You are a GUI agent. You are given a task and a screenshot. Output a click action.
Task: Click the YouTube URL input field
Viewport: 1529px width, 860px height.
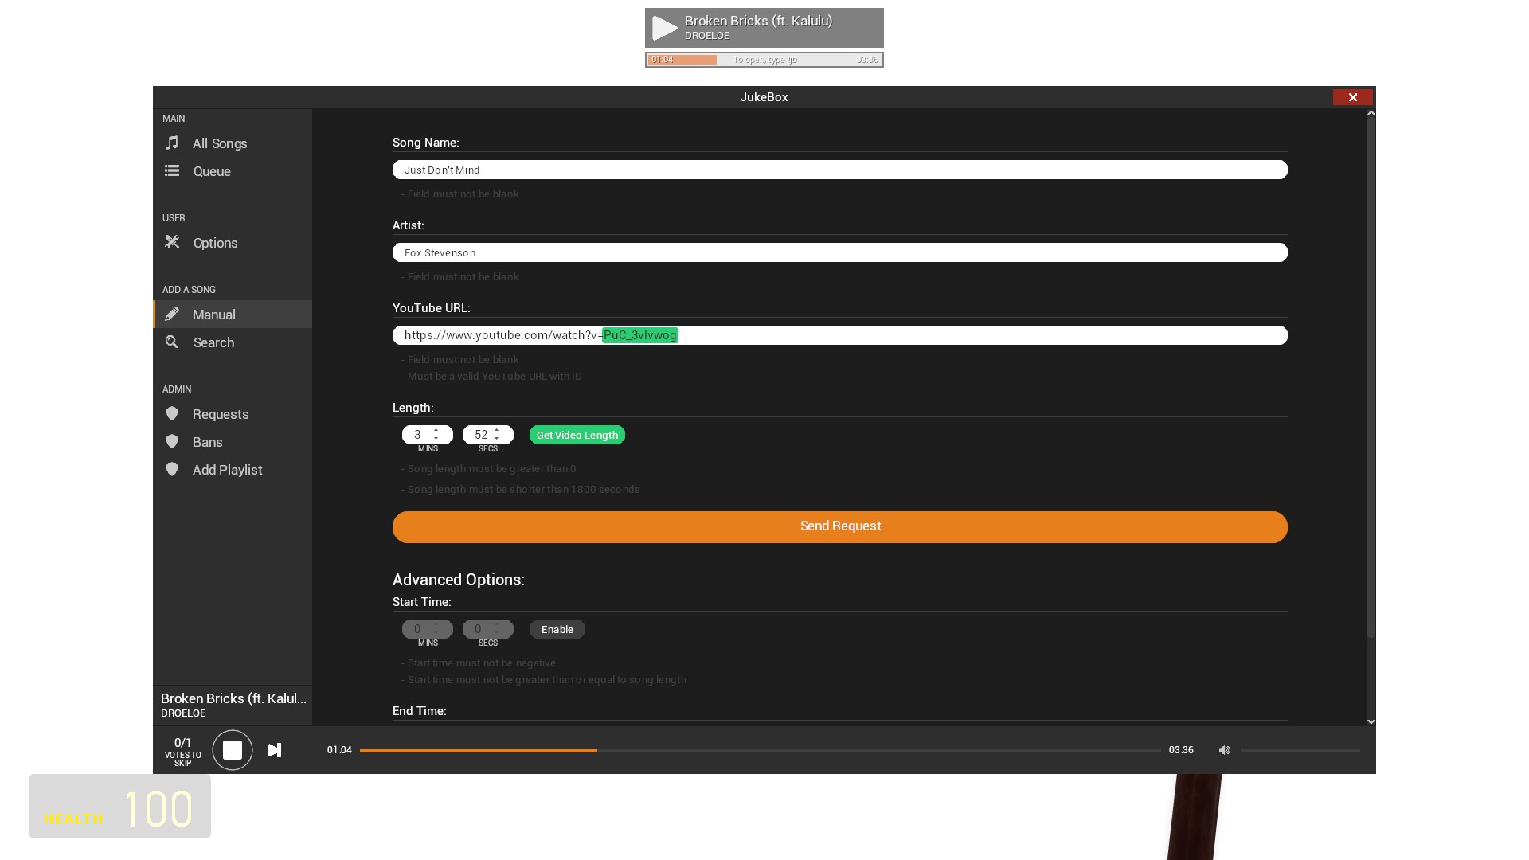pos(840,335)
